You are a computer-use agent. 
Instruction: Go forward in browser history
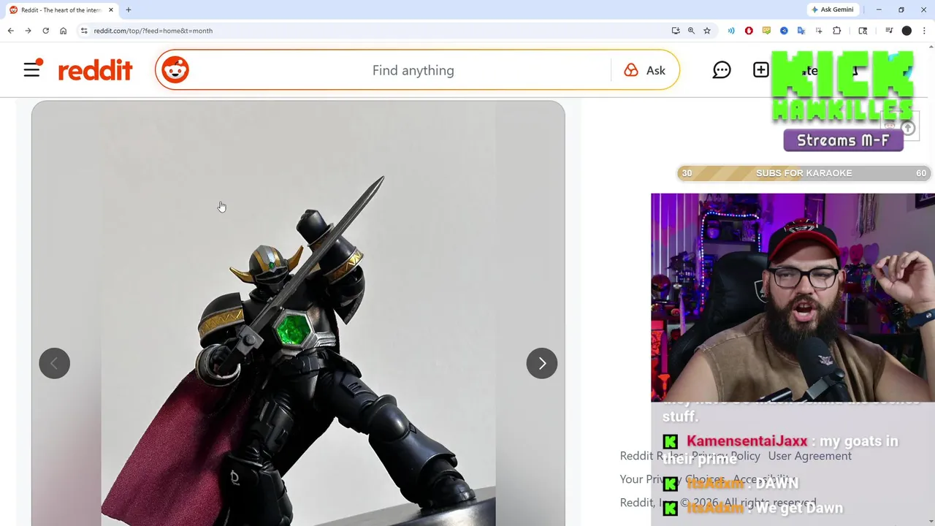tap(28, 31)
